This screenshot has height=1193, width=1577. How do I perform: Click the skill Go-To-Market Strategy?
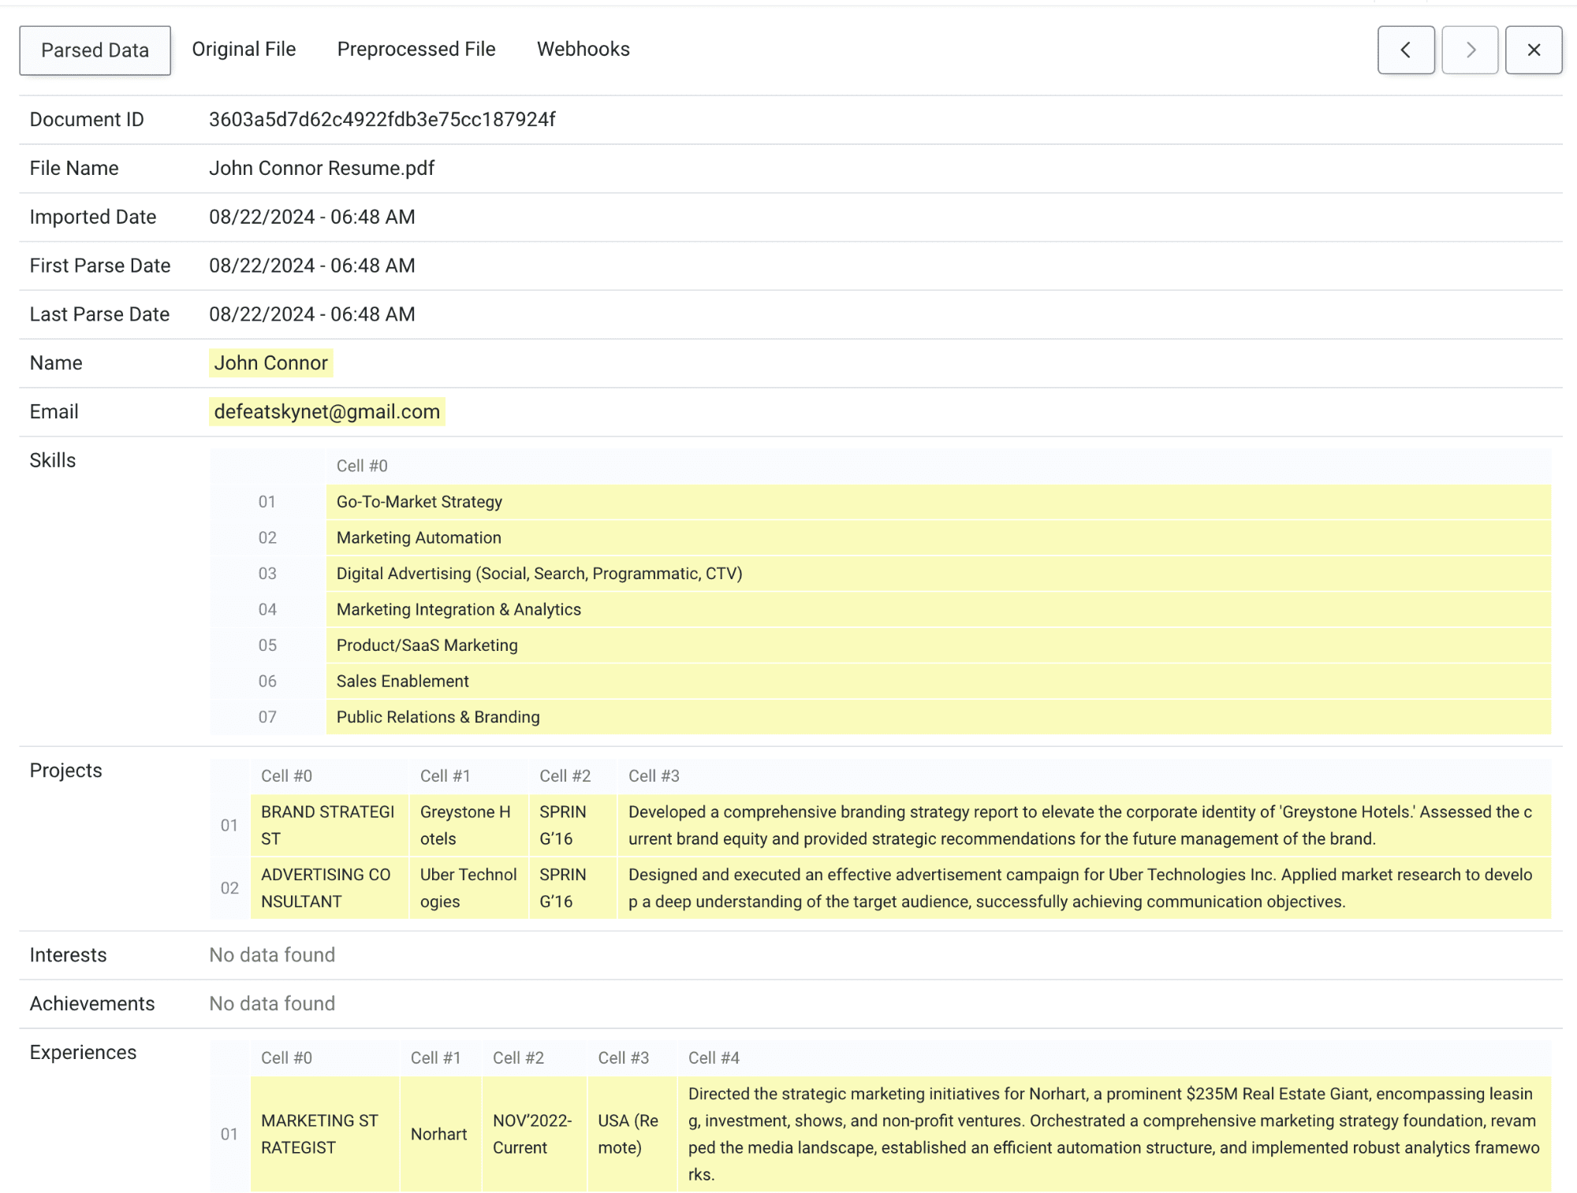[x=419, y=501]
